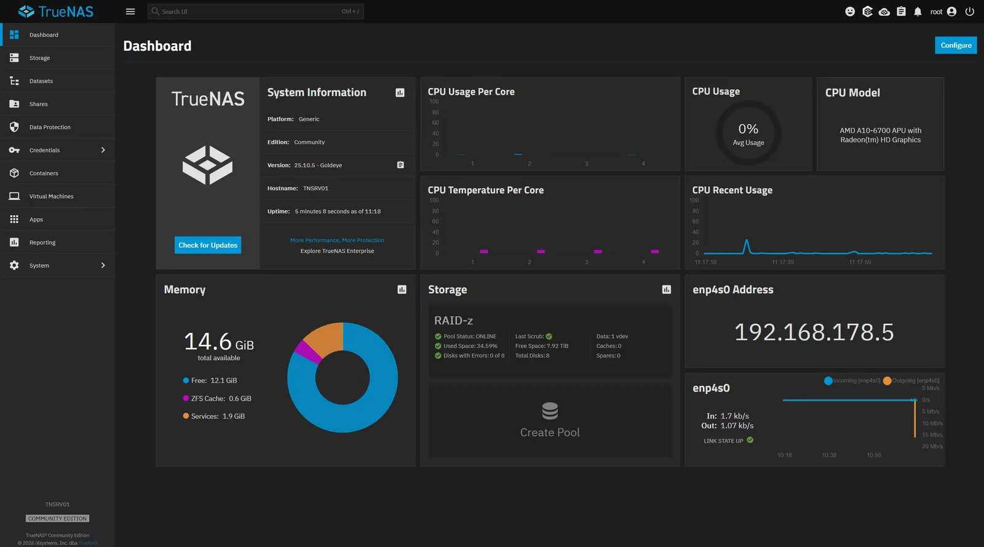
Task: Click Pool Status: ONLINE text
Action: coord(470,336)
